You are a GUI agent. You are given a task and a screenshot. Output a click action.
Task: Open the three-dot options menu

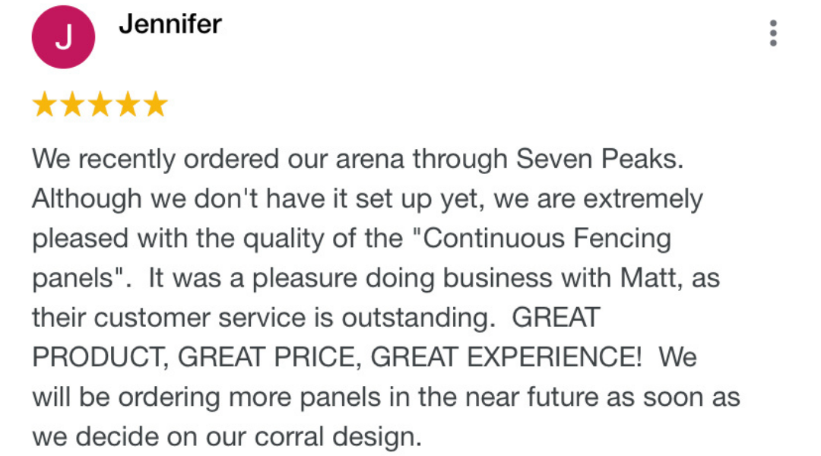(773, 33)
